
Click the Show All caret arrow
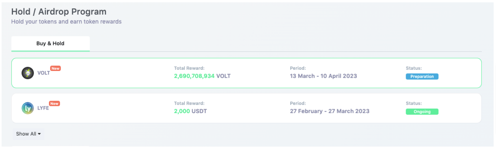tap(39, 134)
